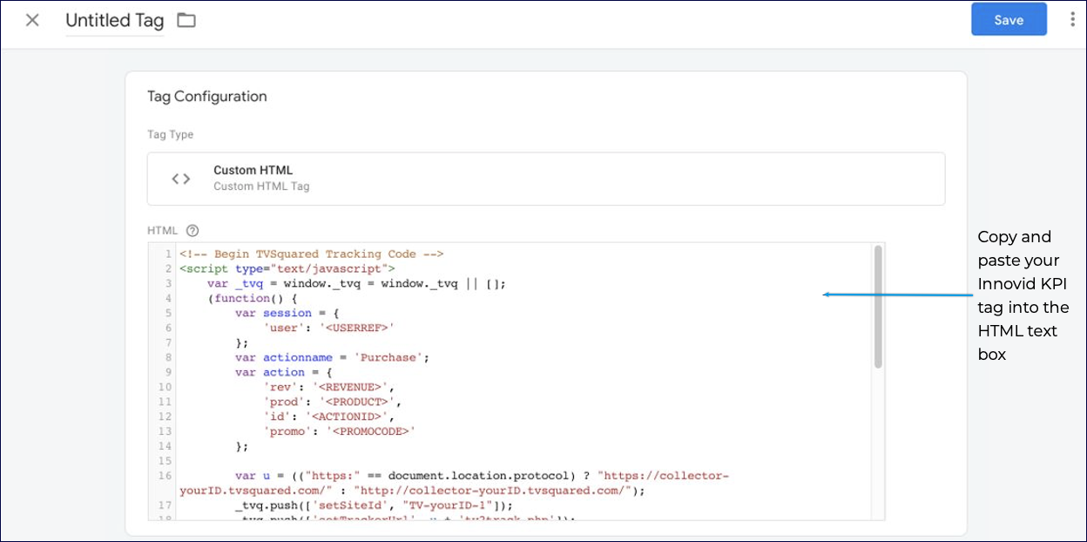Open the tag options overflow menu
Screen dimensions: 1087x542
(1072, 18)
